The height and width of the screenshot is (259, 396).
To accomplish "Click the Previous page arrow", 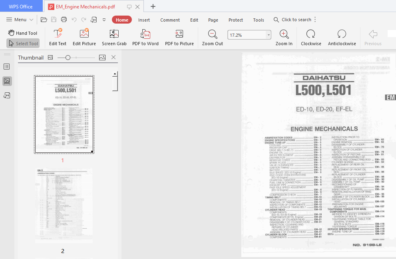I will [373, 37].
